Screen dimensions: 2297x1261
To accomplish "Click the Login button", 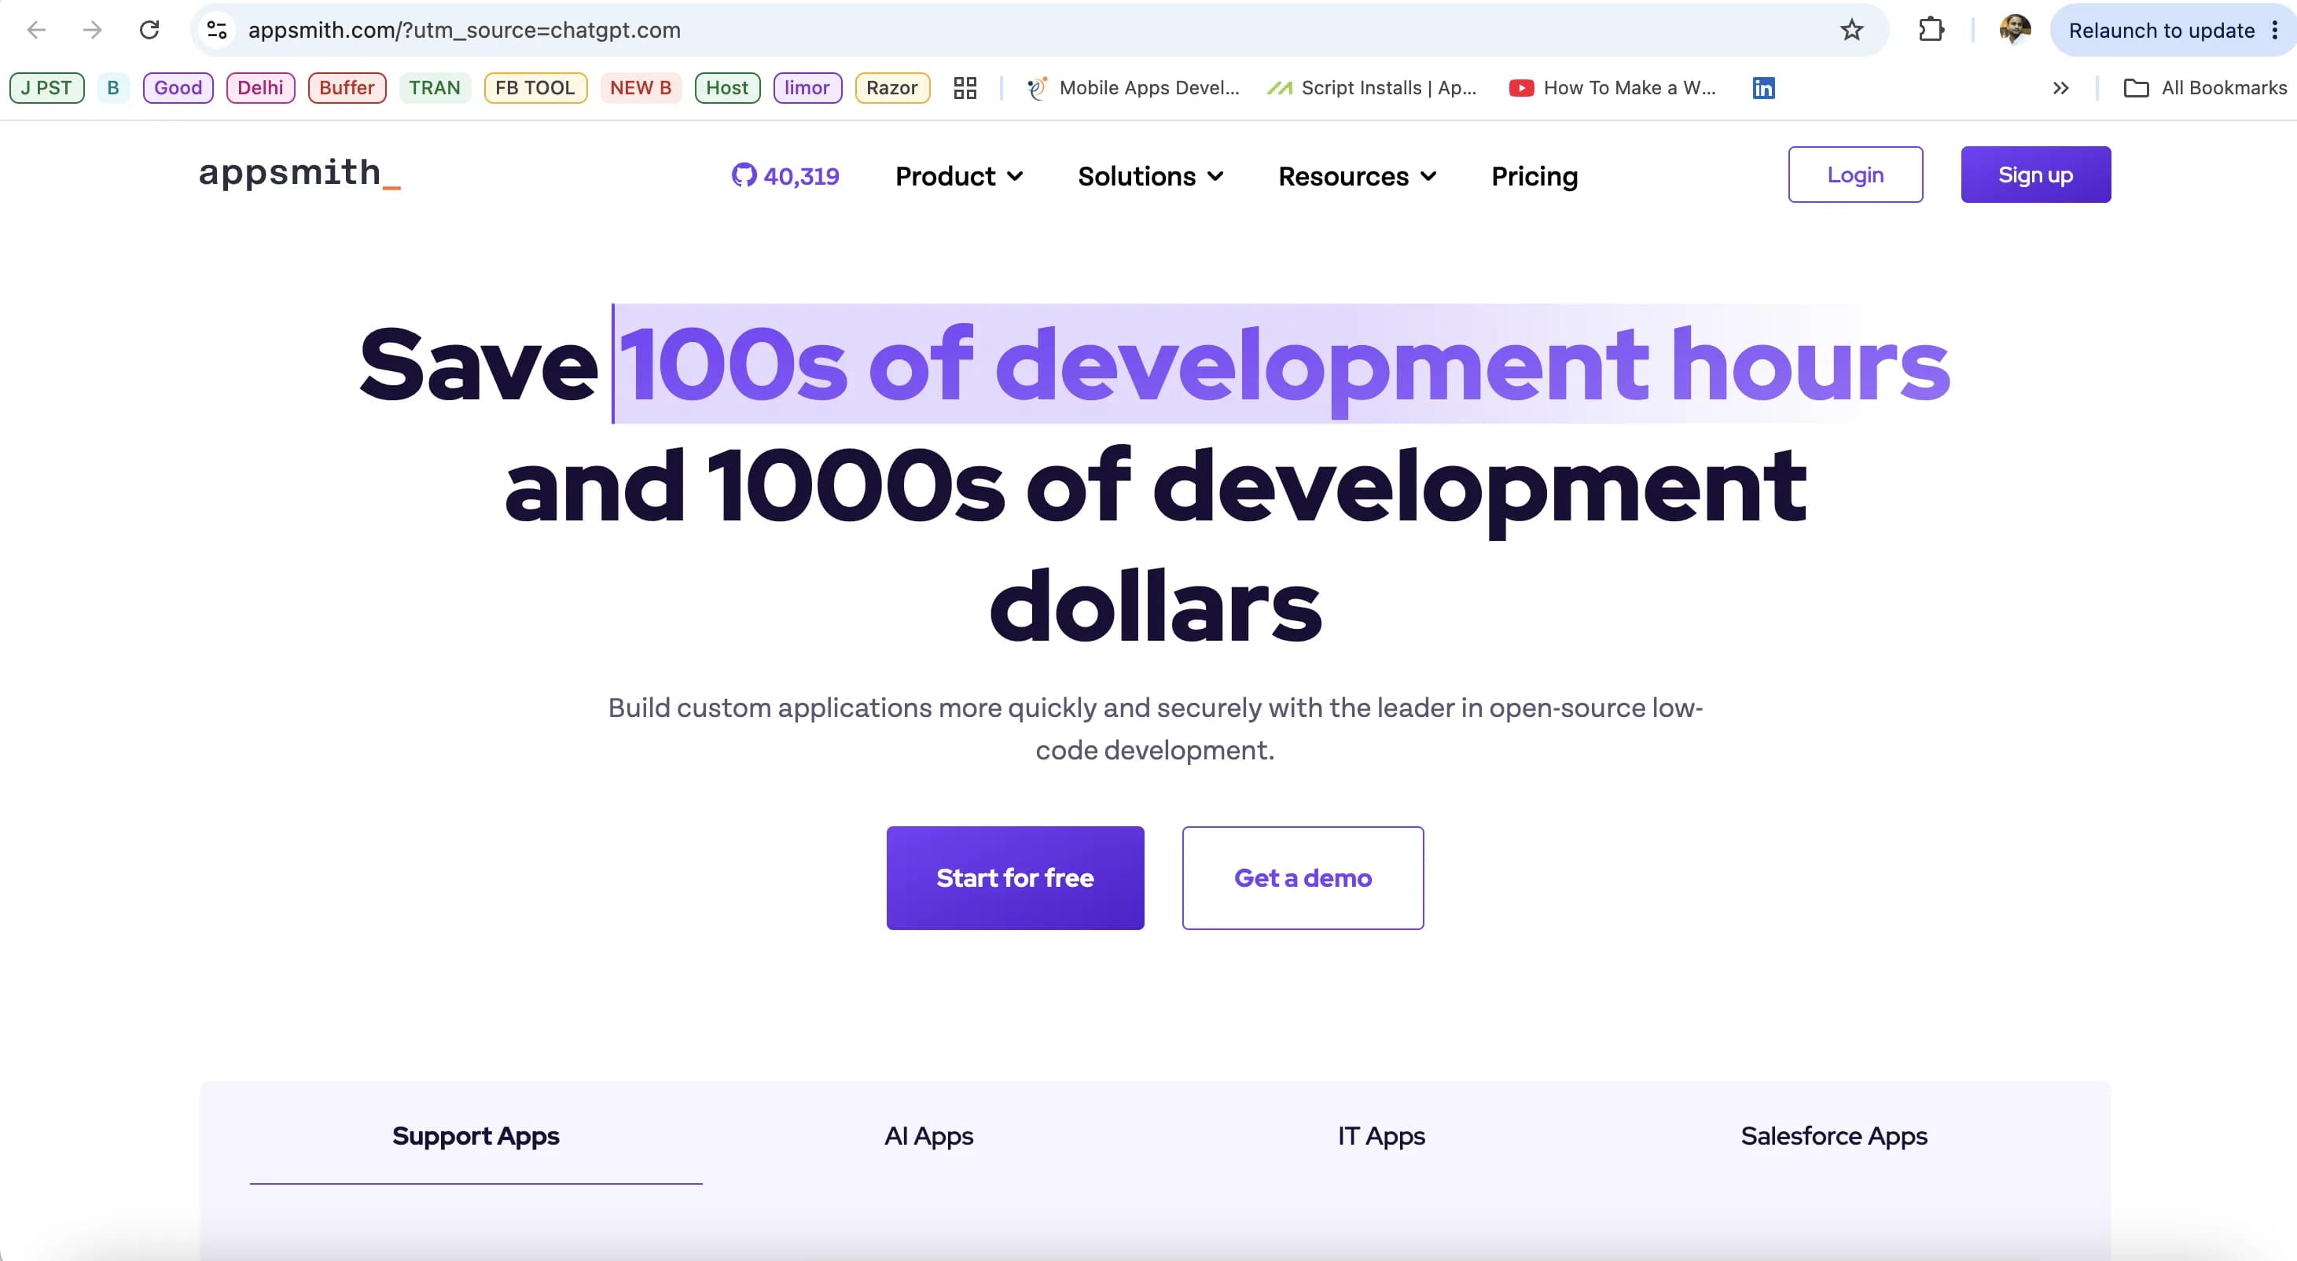I will point(1856,174).
